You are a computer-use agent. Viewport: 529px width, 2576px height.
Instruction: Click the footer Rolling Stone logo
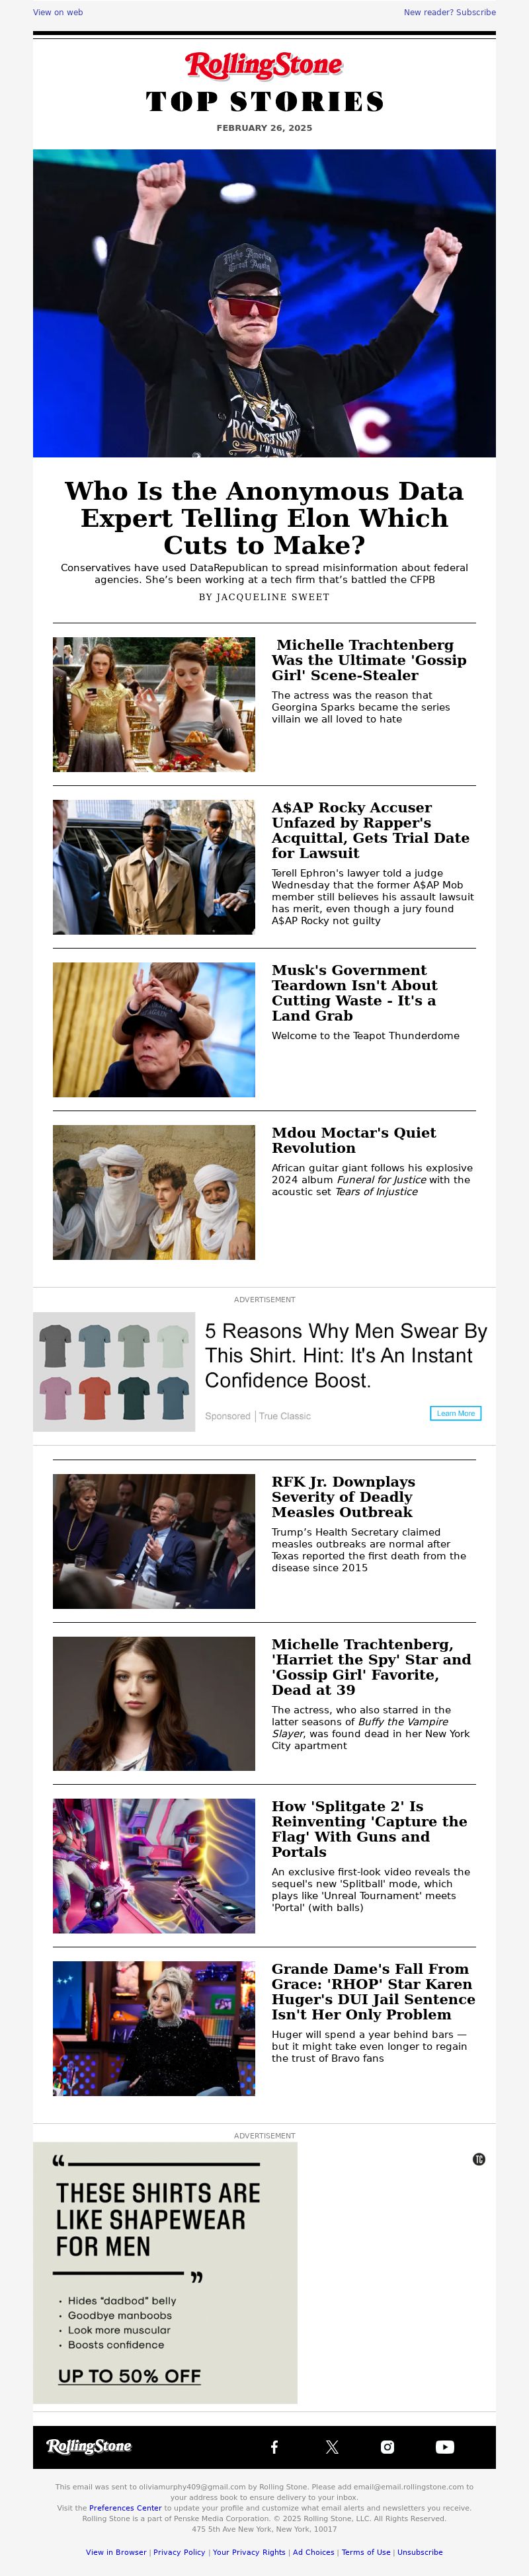point(89,2446)
